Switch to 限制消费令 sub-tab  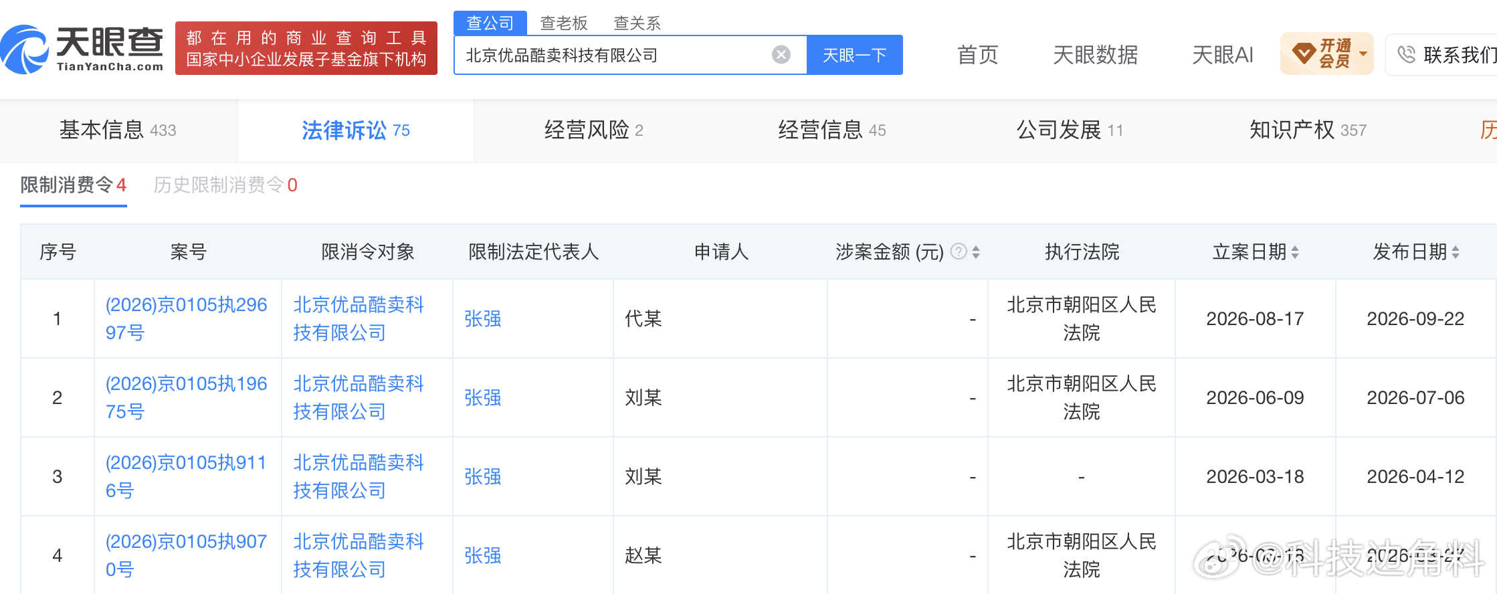click(x=74, y=185)
